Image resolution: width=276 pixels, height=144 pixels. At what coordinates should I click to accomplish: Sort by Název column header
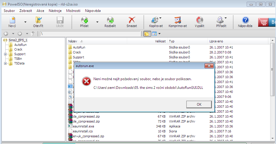click(x=97, y=41)
